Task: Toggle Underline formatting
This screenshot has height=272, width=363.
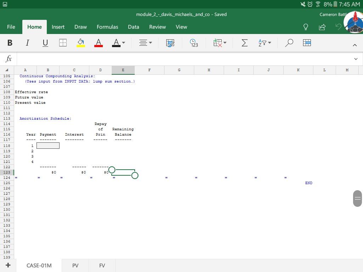Action: pyautogui.click(x=45, y=43)
